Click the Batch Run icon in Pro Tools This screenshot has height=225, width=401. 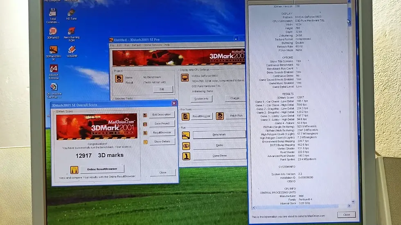[x=220, y=116]
